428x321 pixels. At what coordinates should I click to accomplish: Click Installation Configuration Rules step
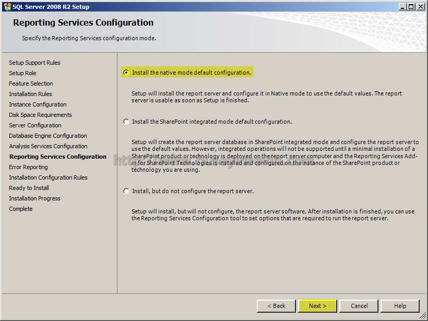tap(49, 177)
